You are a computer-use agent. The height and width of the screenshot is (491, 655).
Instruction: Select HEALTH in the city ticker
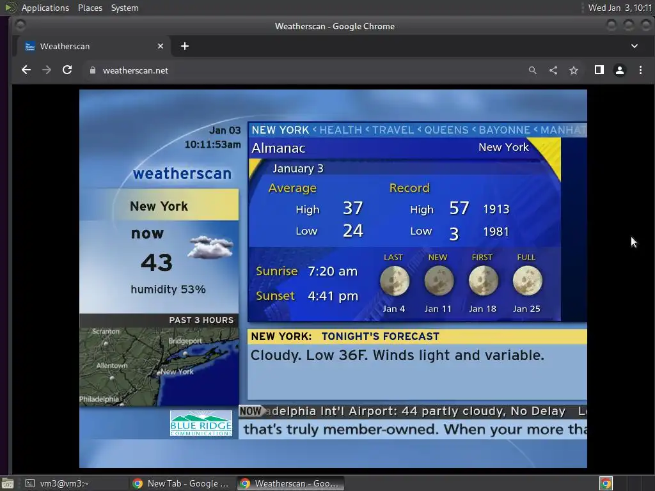point(340,130)
